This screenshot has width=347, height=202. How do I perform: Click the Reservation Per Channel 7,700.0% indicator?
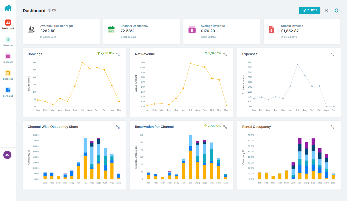point(213,126)
